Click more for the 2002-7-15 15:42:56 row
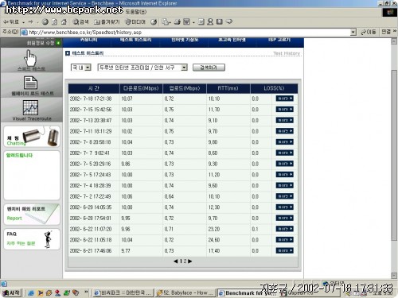Image resolution: width=398 pixels, height=298 pixels. point(284,110)
